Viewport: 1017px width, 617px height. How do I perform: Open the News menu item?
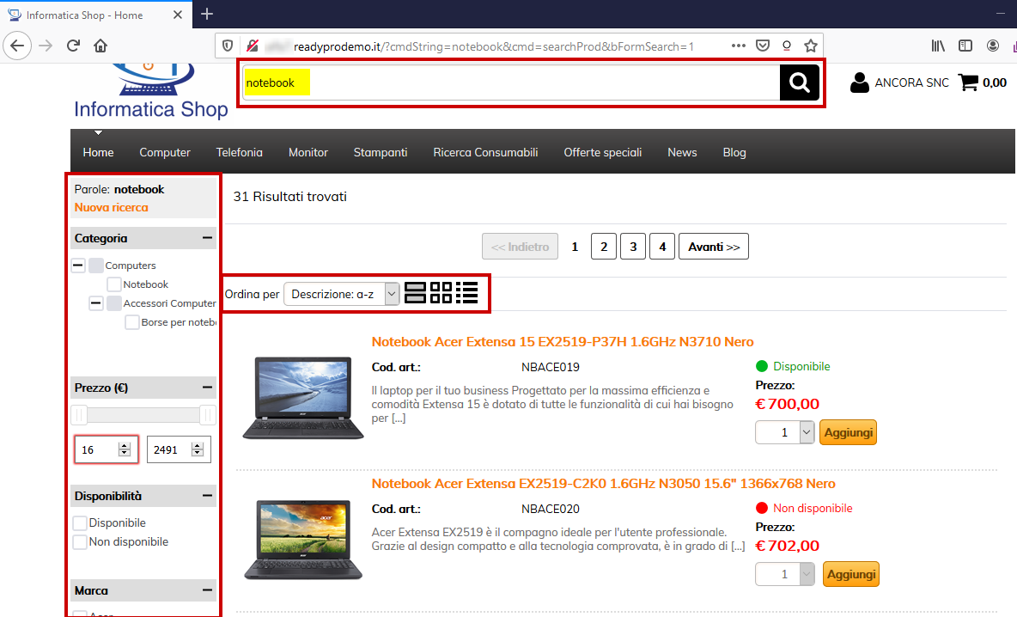point(682,152)
